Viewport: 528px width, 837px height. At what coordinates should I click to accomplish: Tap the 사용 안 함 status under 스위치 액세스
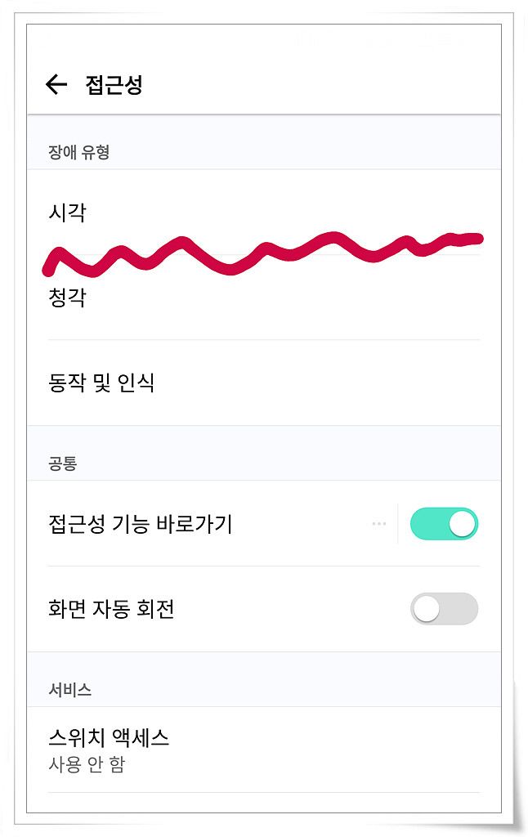(87, 765)
